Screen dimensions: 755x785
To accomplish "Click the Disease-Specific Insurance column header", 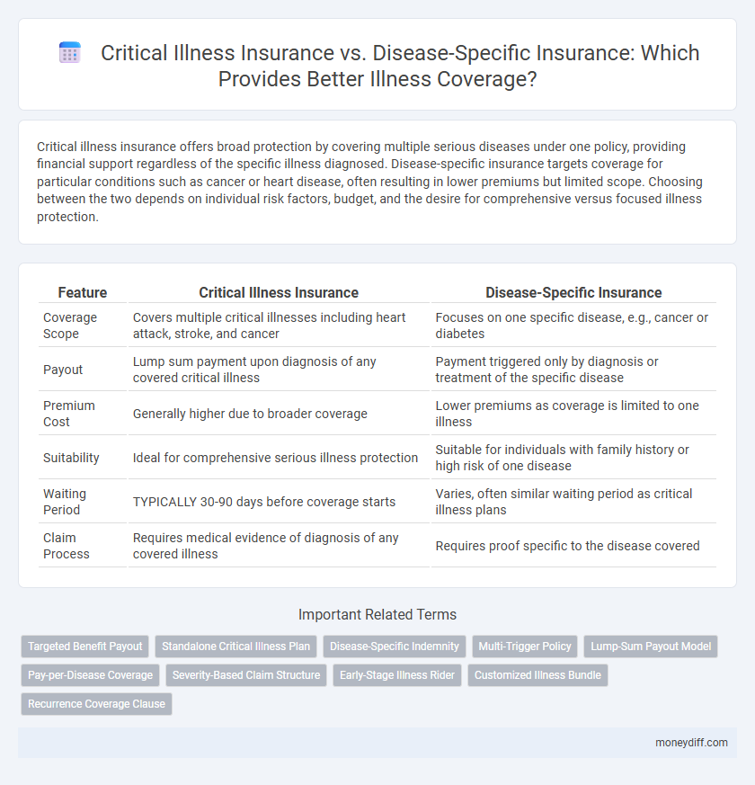I will 573,292.
